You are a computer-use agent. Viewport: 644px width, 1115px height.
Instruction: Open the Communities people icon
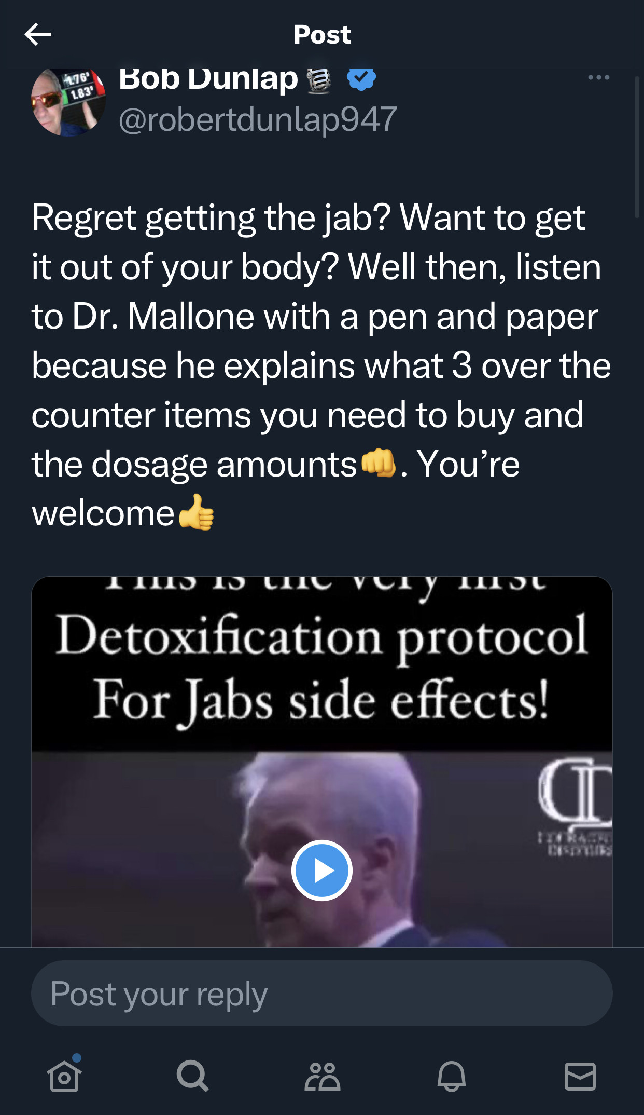[322, 1076]
